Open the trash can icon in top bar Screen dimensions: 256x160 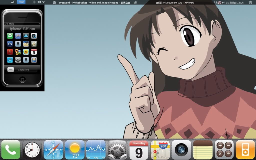(x=250, y=2)
